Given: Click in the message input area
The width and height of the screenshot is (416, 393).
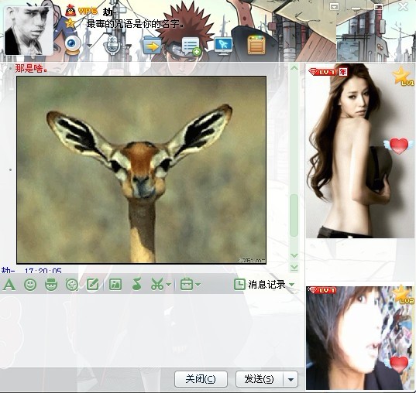Looking at the screenshot, I should 151,330.
